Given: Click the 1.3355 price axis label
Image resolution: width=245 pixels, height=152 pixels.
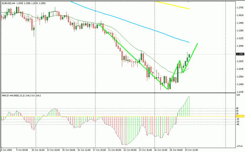Looking at the screenshot, I should point(240,31).
